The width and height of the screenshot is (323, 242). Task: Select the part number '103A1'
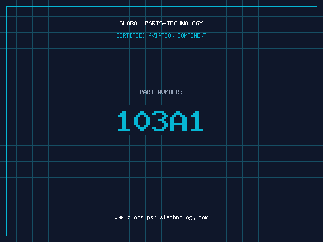(160, 121)
